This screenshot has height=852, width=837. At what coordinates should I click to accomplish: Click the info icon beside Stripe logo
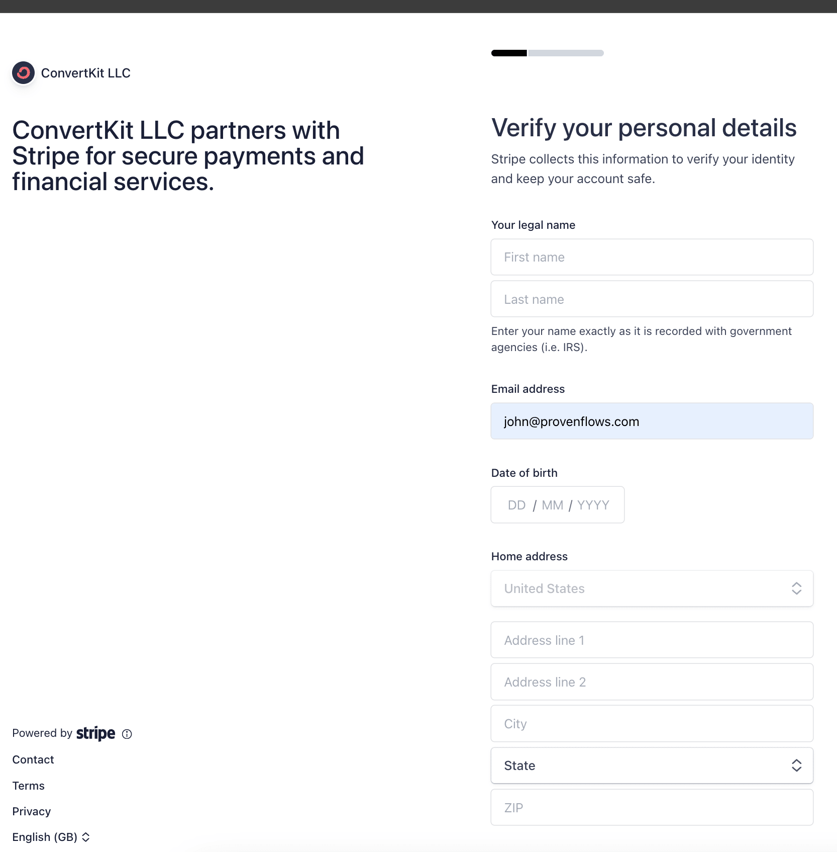pyautogui.click(x=127, y=734)
